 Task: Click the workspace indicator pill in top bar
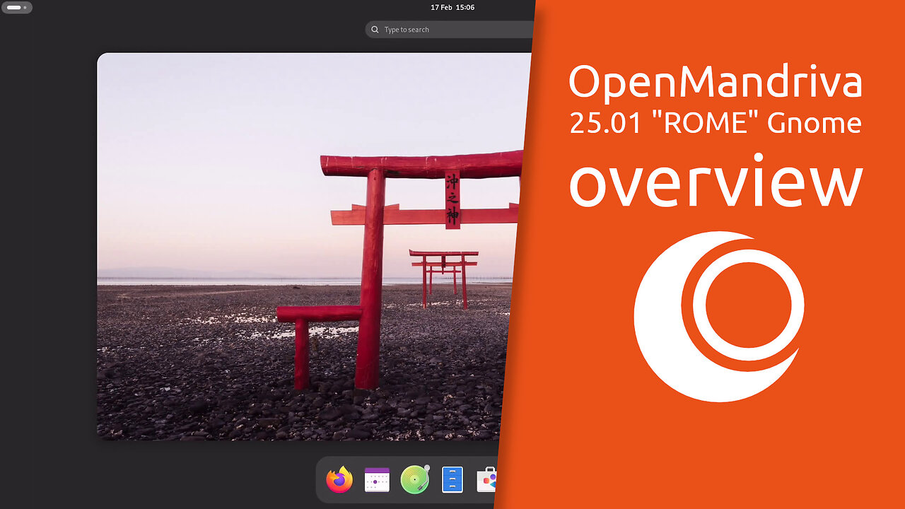(x=17, y=7)
